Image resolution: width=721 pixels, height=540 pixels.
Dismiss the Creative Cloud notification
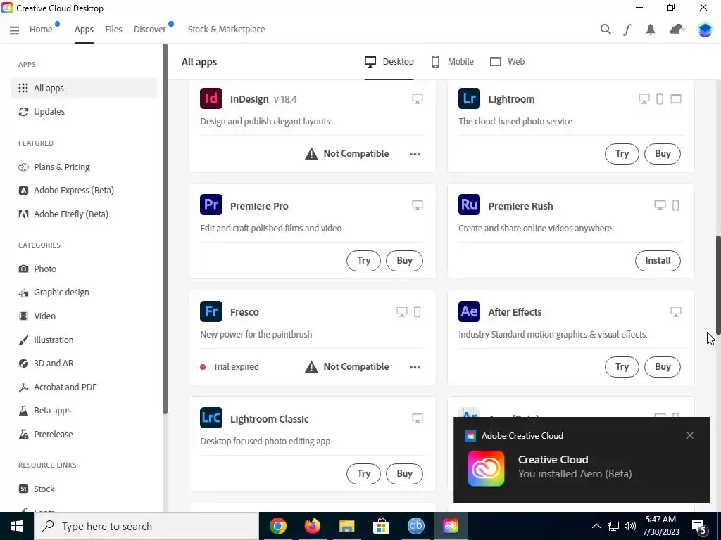pyautogui.click(x=690, y=435)
